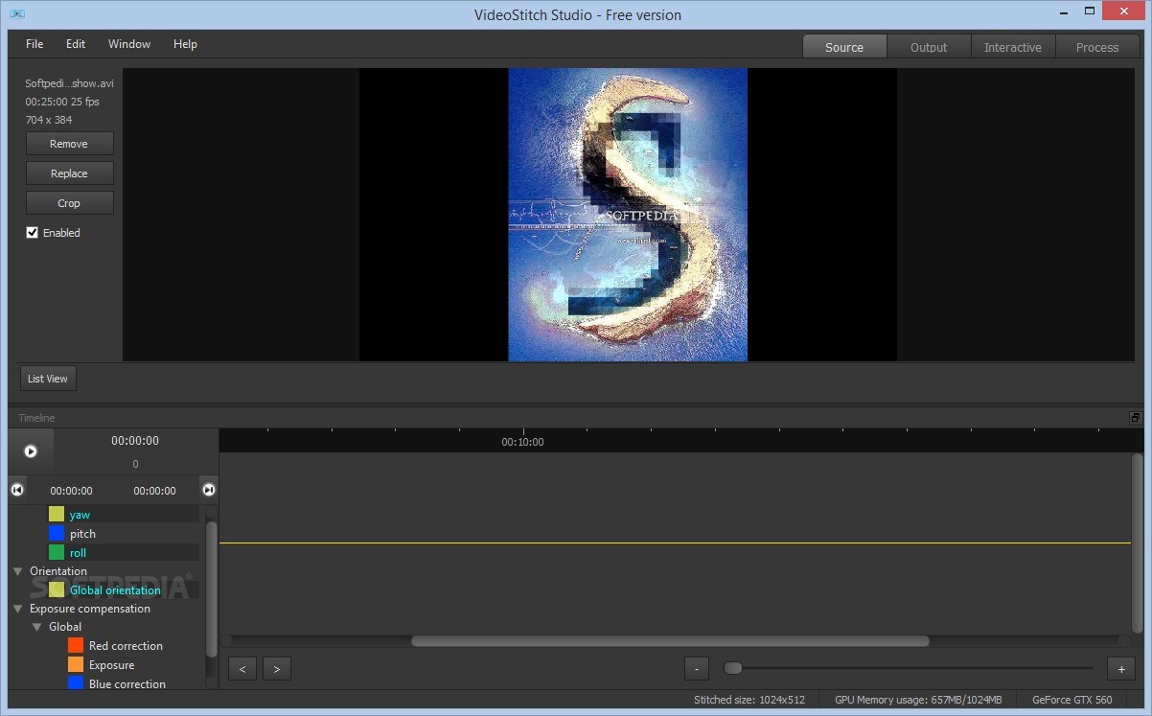Open the Edit menu
1152x716 pixels.
click(x=76, y=44)
